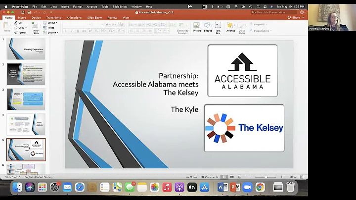Image resolution: width=356 pixels, height=200 pixels.
Task: Open the Arrange dropdown
Action: click(x=230, y=27)
